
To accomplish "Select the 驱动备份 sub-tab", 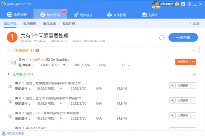I will pos(30,23).
